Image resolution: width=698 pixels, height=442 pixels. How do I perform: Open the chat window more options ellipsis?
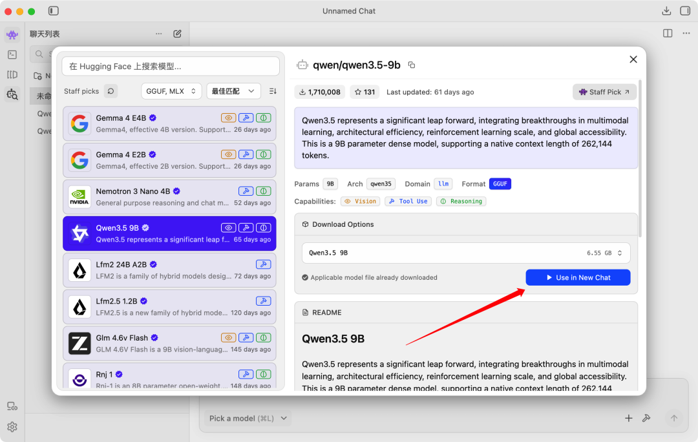point(686,34)
